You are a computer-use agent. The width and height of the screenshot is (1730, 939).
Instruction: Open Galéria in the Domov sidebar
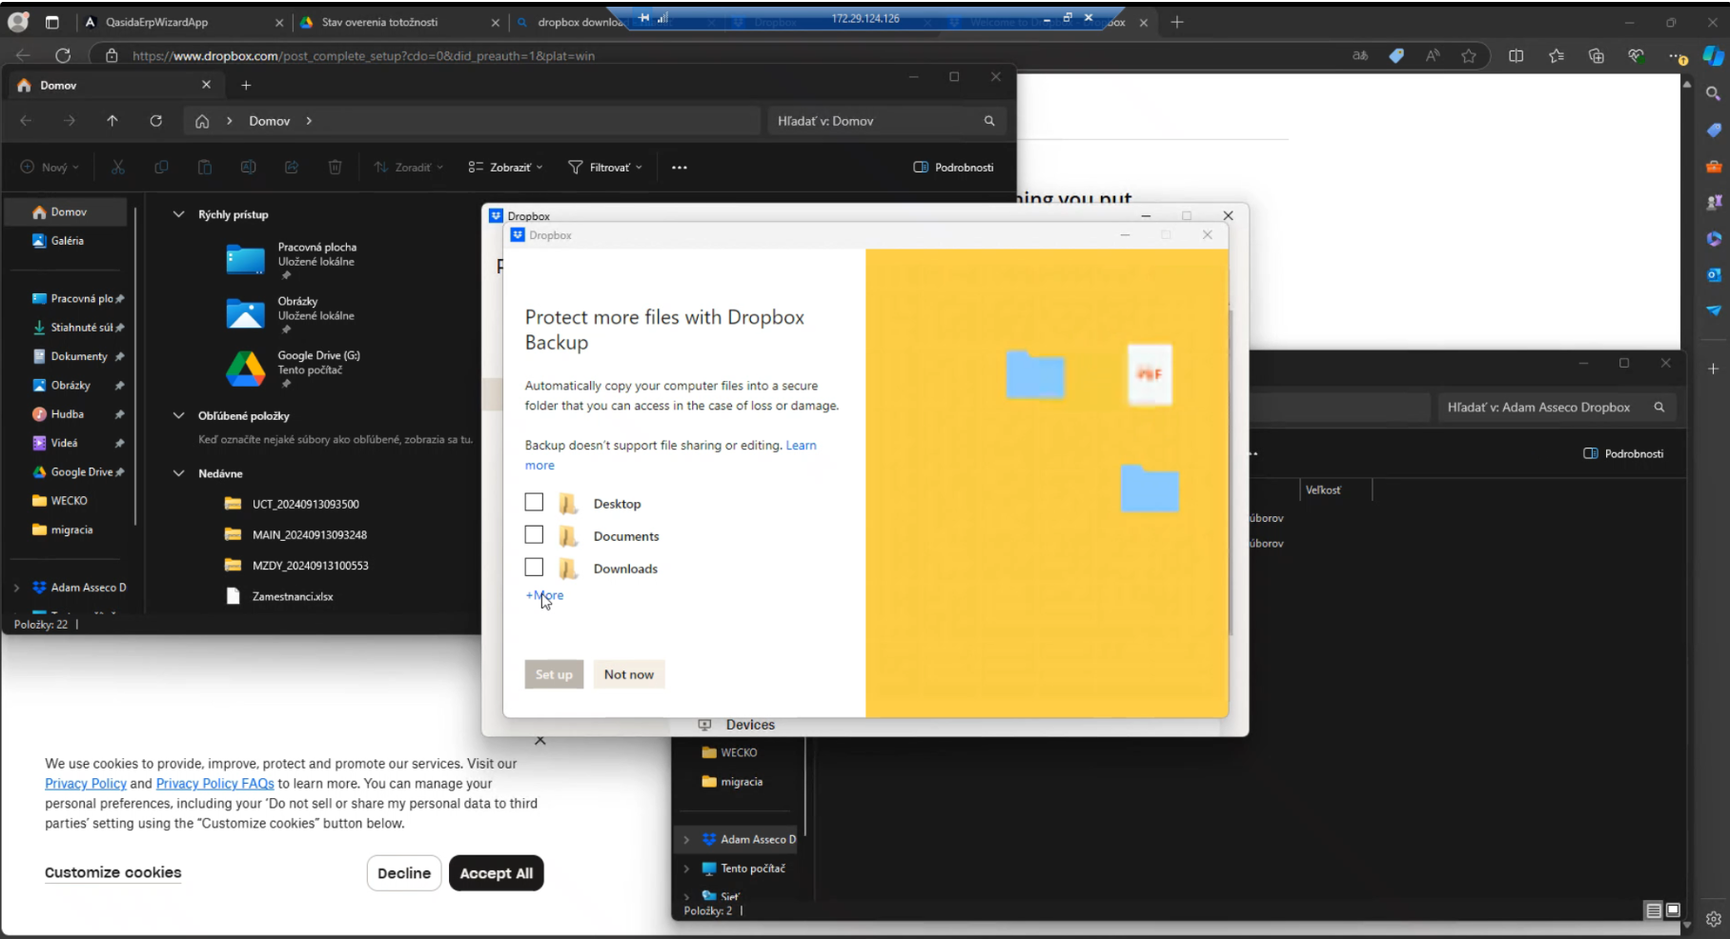pos(67,241)
